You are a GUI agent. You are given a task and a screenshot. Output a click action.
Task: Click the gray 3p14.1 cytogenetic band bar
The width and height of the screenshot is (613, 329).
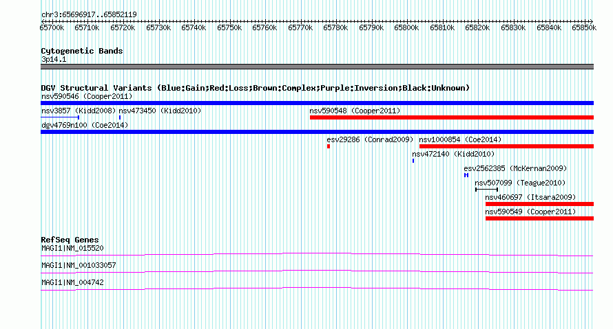[x=317, y=67]
